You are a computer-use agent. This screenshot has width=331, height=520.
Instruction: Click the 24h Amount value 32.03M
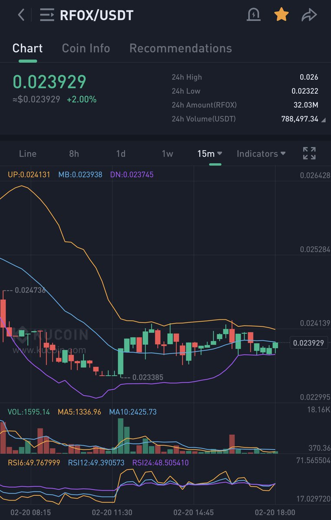(306, 105)
